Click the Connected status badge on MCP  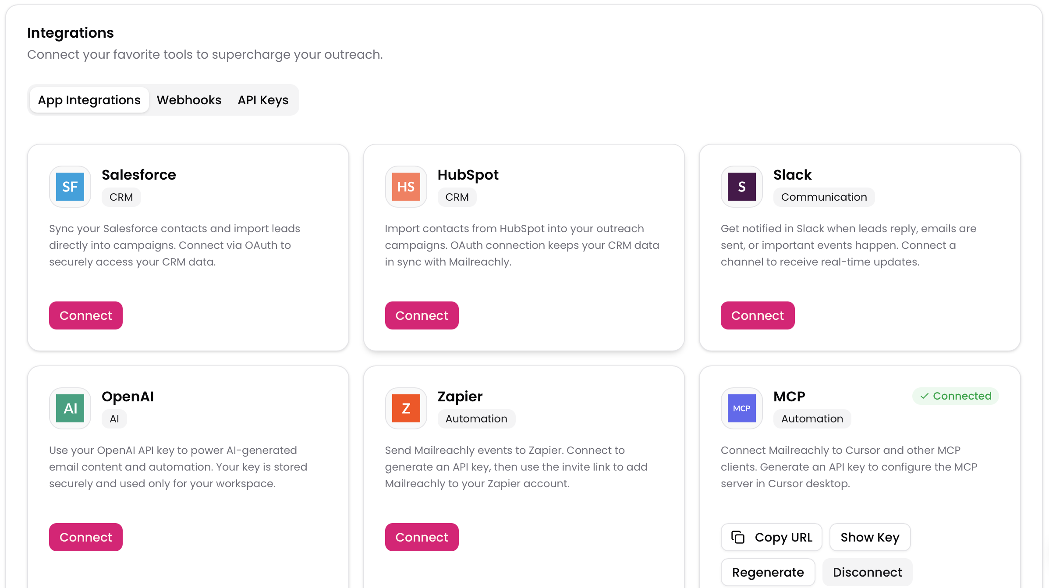[955, 396]
